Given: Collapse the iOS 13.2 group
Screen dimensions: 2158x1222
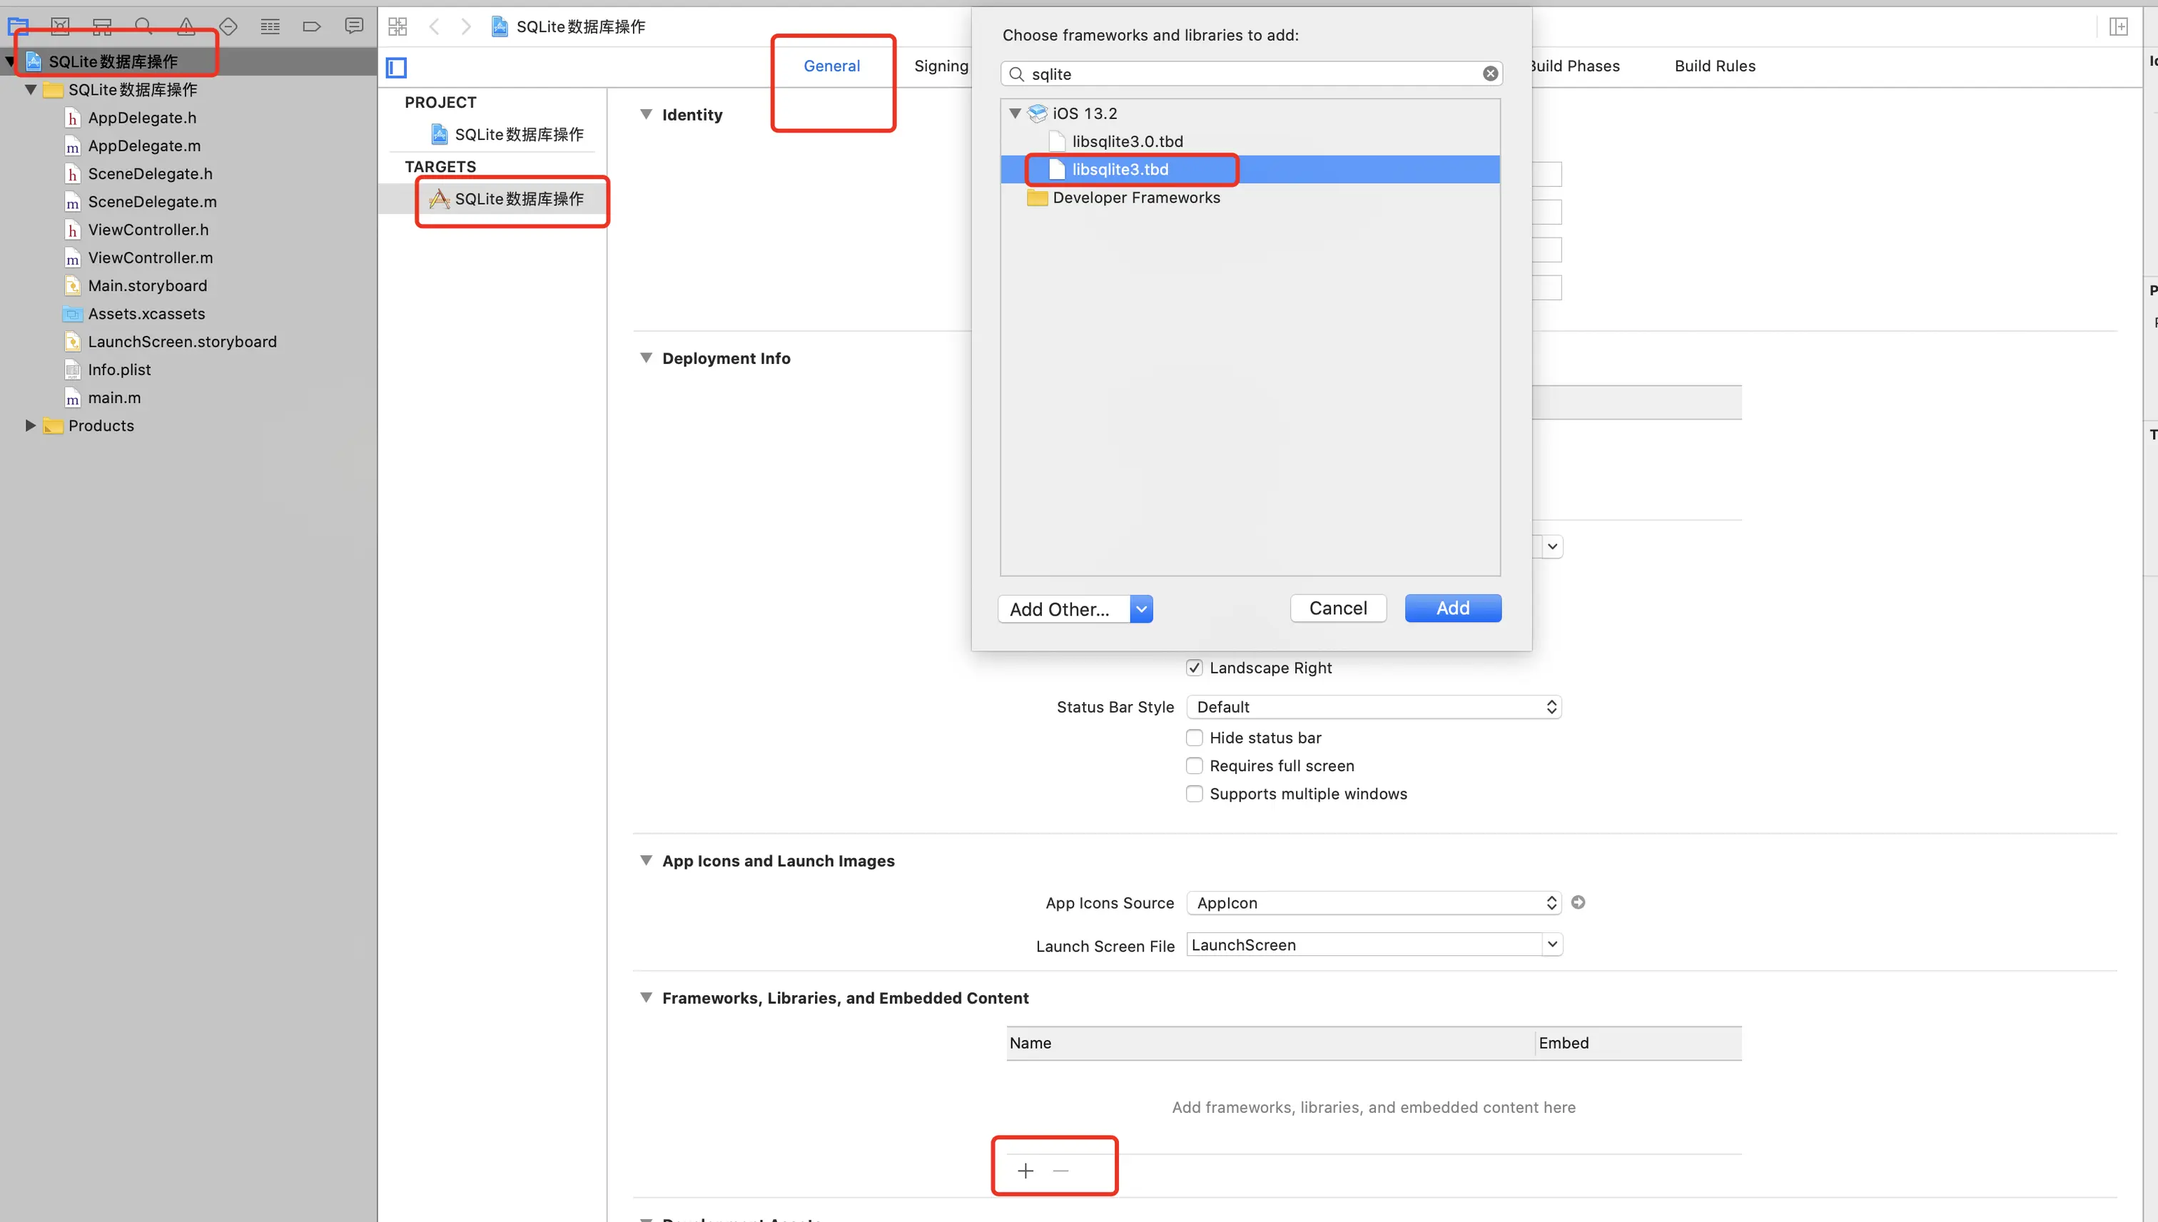Looking at the screenshot, I should tap(1015, 113).
